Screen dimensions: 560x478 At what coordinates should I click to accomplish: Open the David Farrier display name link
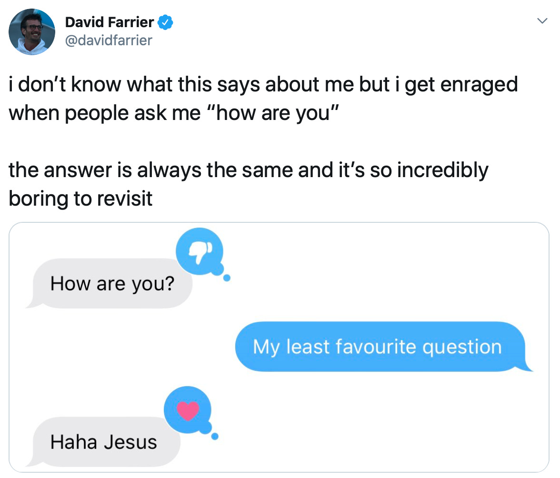[x=110, y=22]
